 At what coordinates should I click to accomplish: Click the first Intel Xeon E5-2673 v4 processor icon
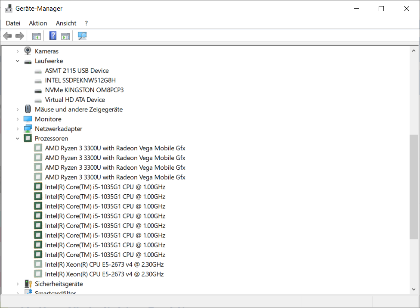38,264
